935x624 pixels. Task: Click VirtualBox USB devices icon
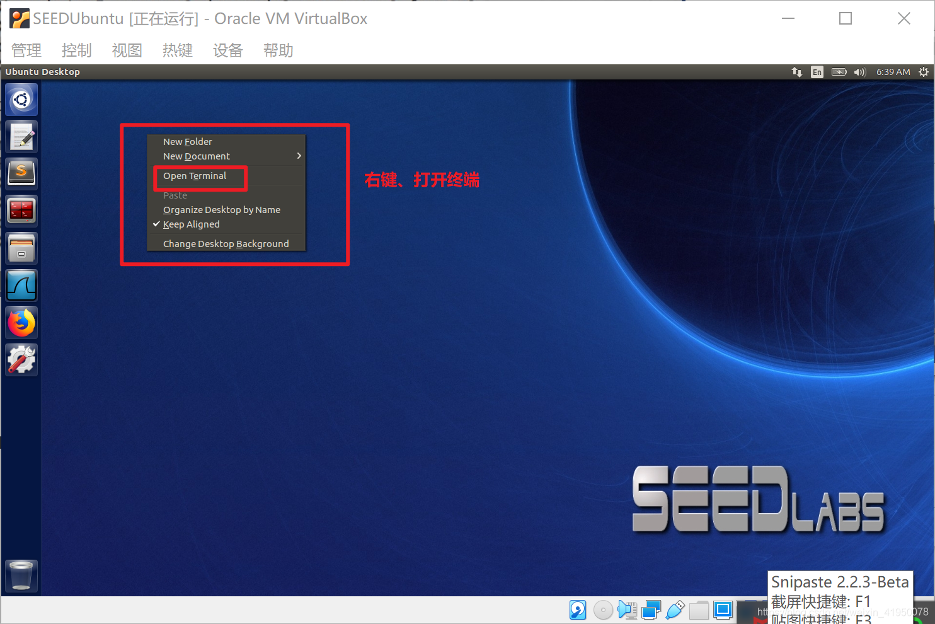point(675,610)
